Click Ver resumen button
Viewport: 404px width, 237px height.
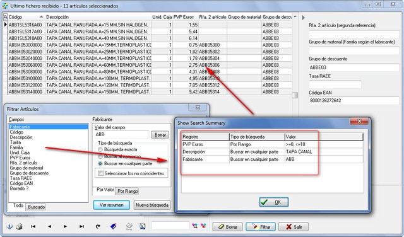click(x=111, y=205)
